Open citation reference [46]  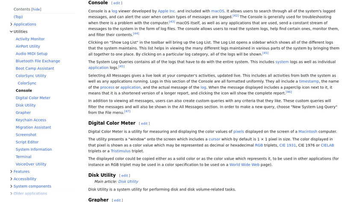289,92
